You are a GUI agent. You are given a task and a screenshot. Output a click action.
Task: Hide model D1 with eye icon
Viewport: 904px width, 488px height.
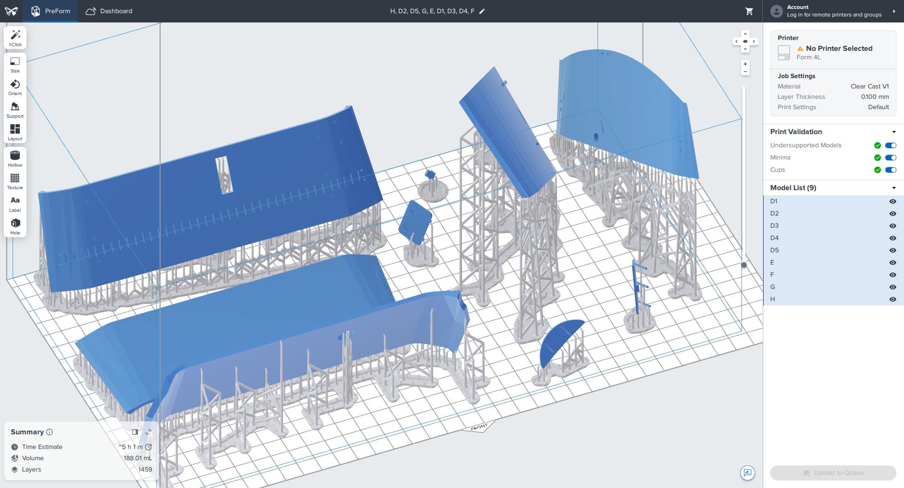pyautogui.click(x=892, y=201)
